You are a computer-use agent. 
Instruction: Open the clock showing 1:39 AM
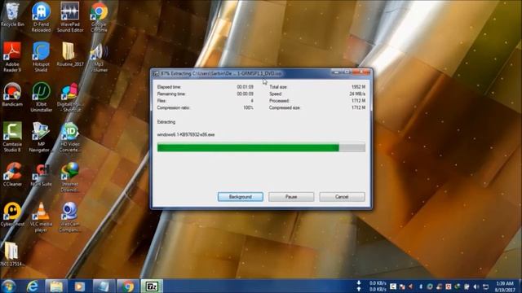(505, 286)
